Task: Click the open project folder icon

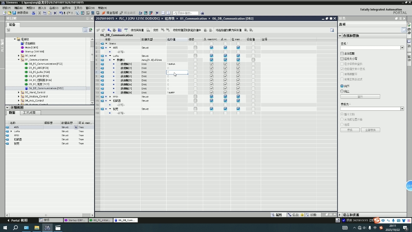Action: 10,13
